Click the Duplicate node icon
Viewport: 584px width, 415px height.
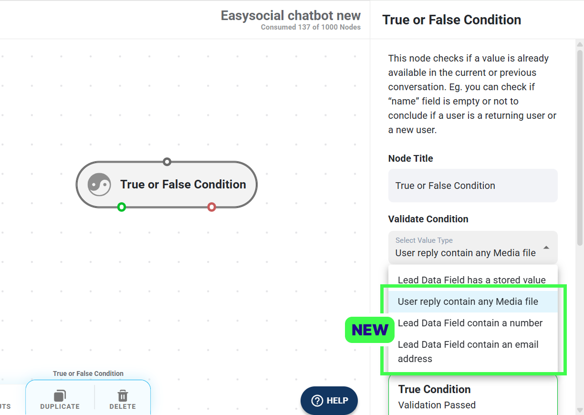click(60, 395)
